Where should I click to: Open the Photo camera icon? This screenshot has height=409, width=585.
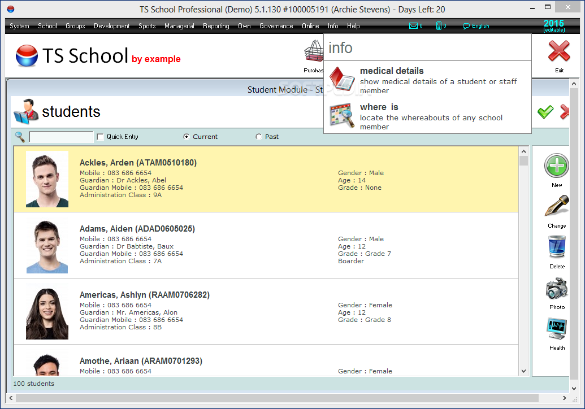tap(557, 288)
